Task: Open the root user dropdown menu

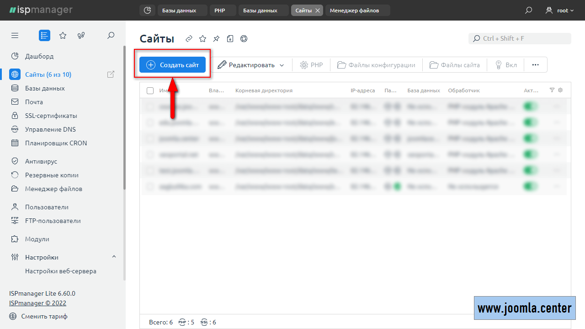Action: pos(560,10)
